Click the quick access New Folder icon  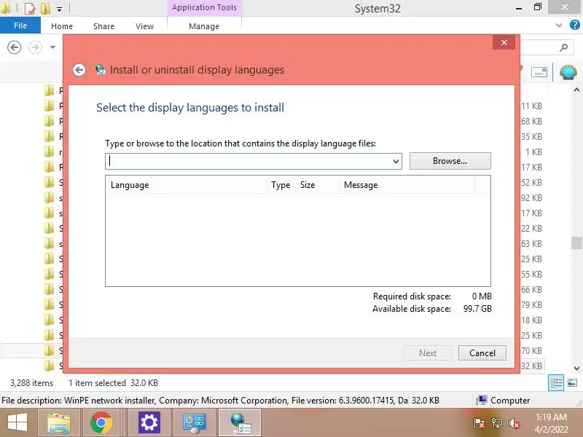45,8
